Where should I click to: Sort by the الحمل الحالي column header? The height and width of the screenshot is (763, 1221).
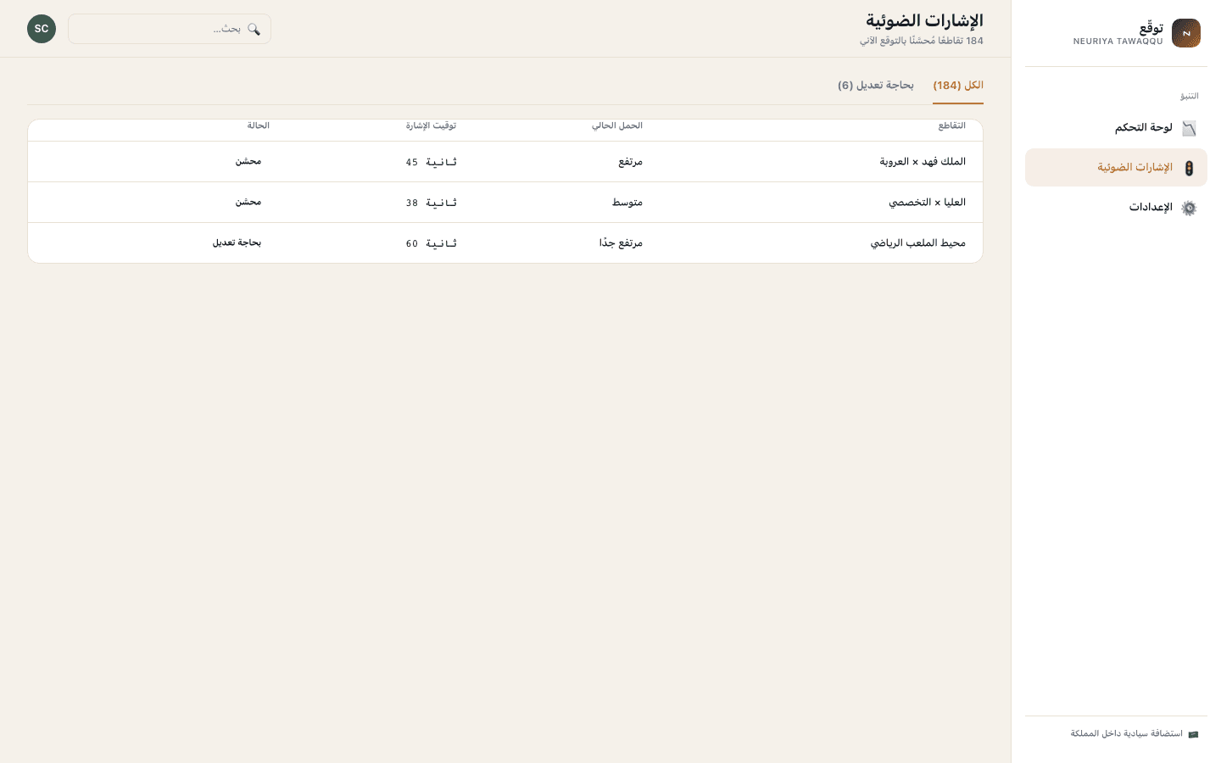(617, 125)
